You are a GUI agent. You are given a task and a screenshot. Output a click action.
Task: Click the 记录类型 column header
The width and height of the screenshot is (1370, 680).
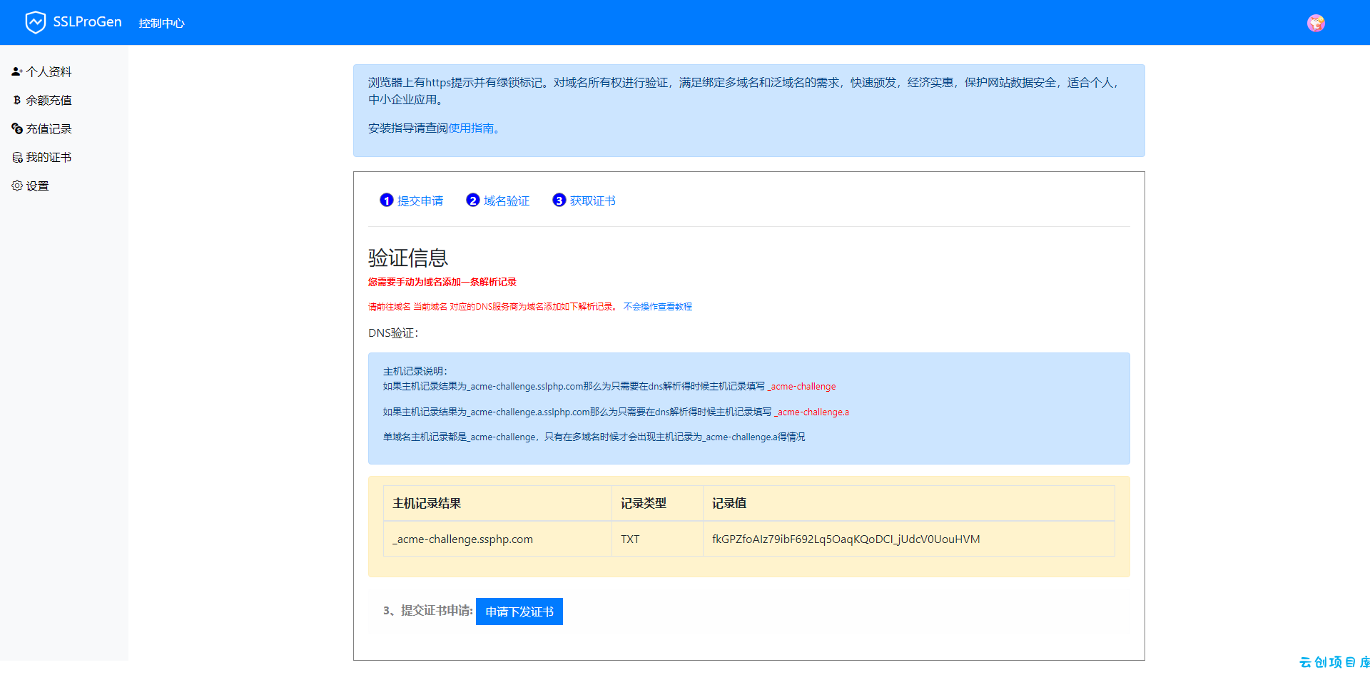click(657, 503)
